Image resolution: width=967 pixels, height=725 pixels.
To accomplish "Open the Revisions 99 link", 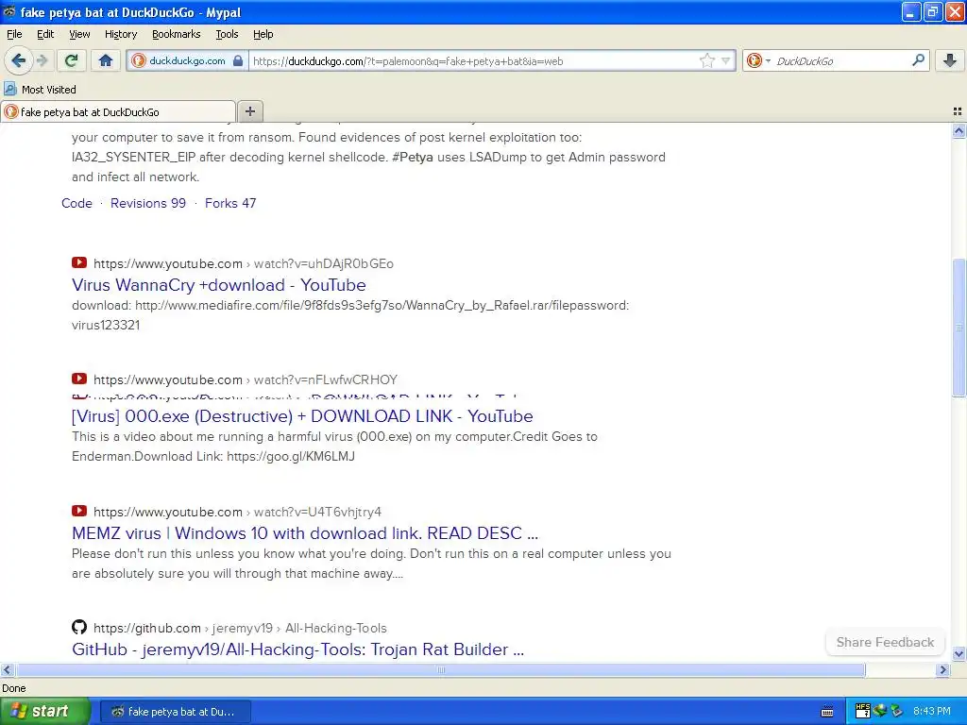I will coord(148,204).
